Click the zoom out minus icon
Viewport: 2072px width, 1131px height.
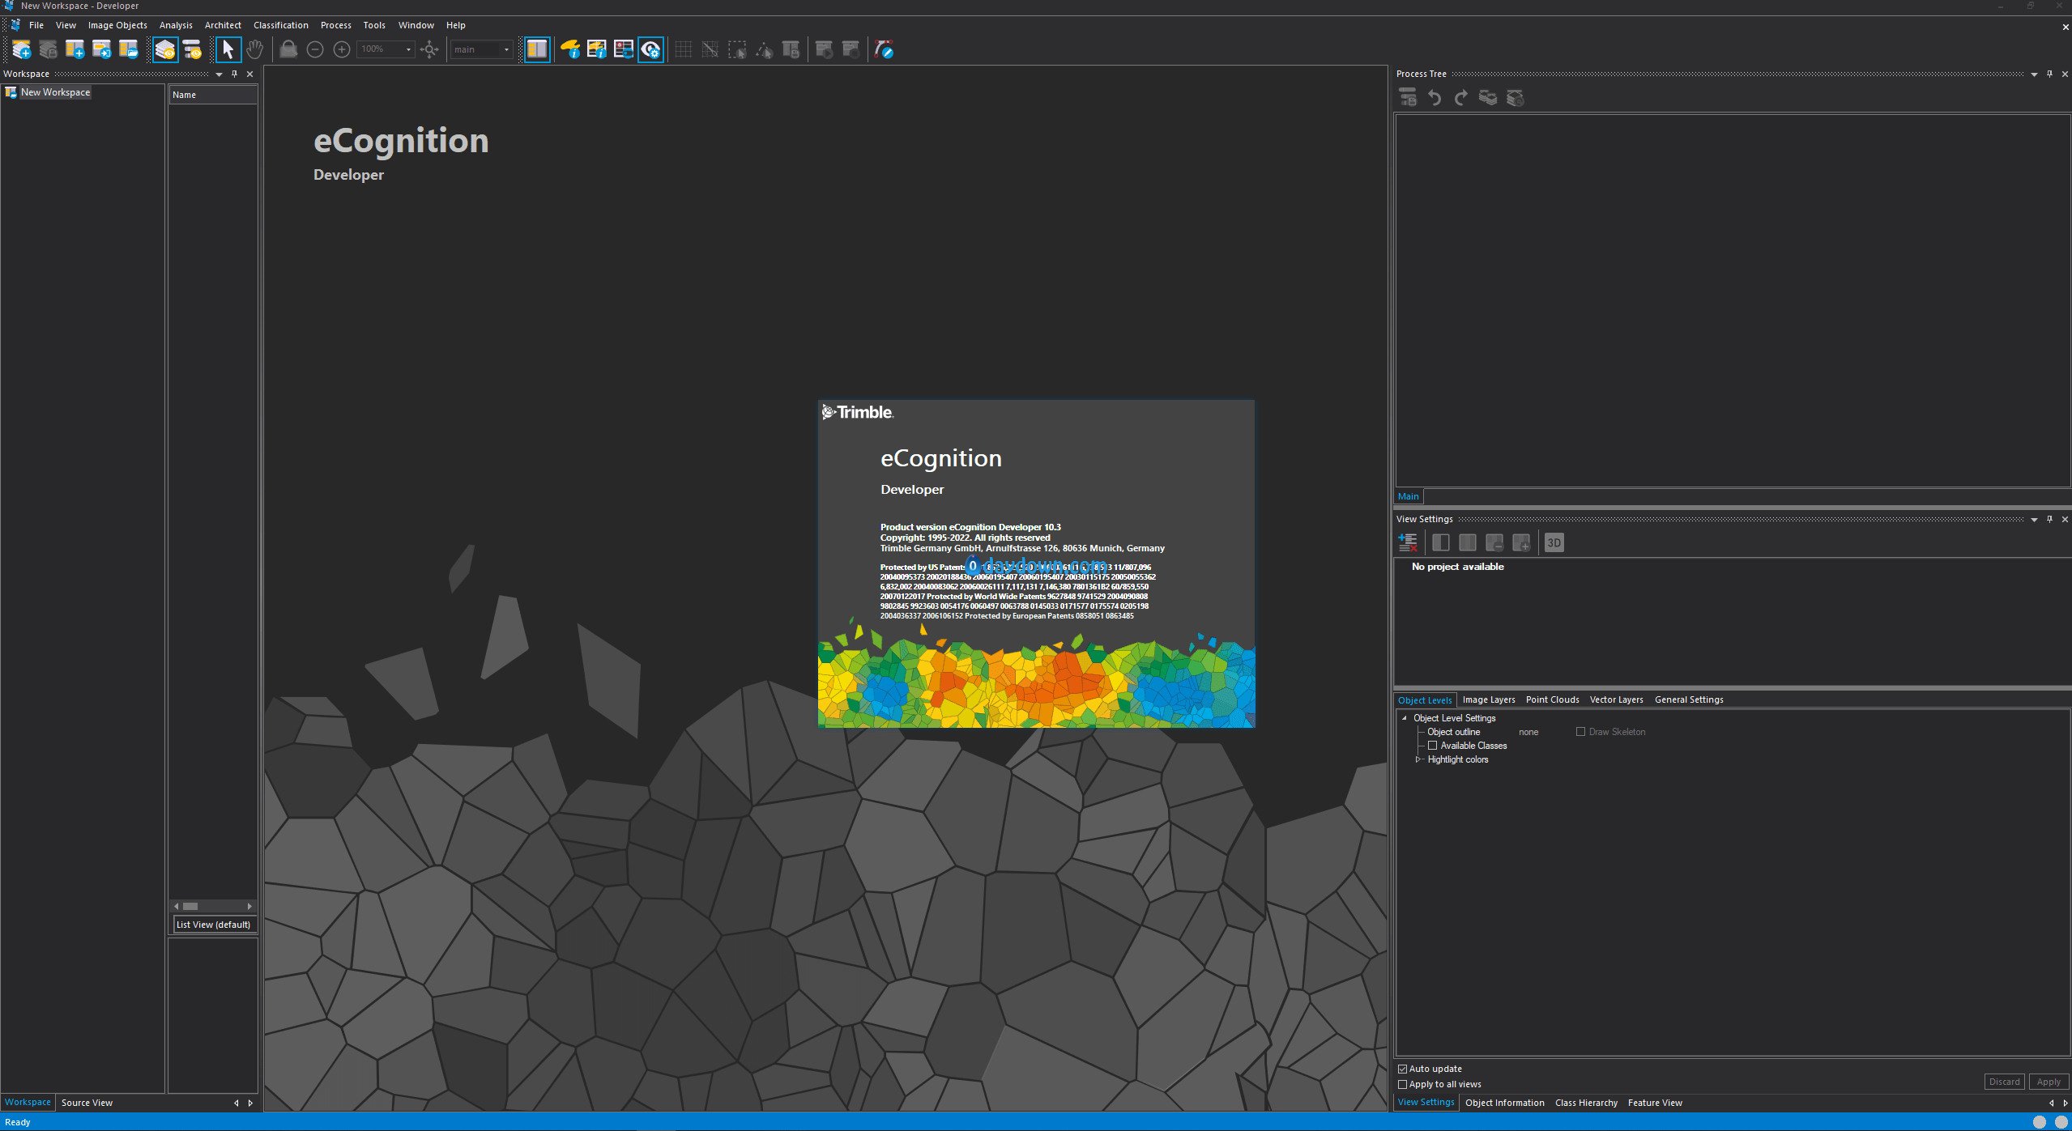pos(315,49)
